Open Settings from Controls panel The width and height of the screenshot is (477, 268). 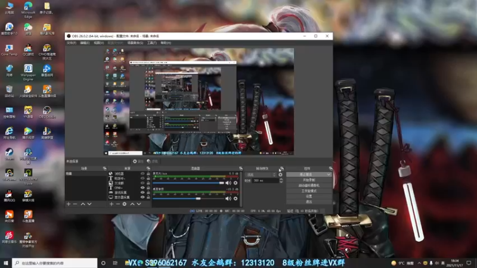point(309,197)
